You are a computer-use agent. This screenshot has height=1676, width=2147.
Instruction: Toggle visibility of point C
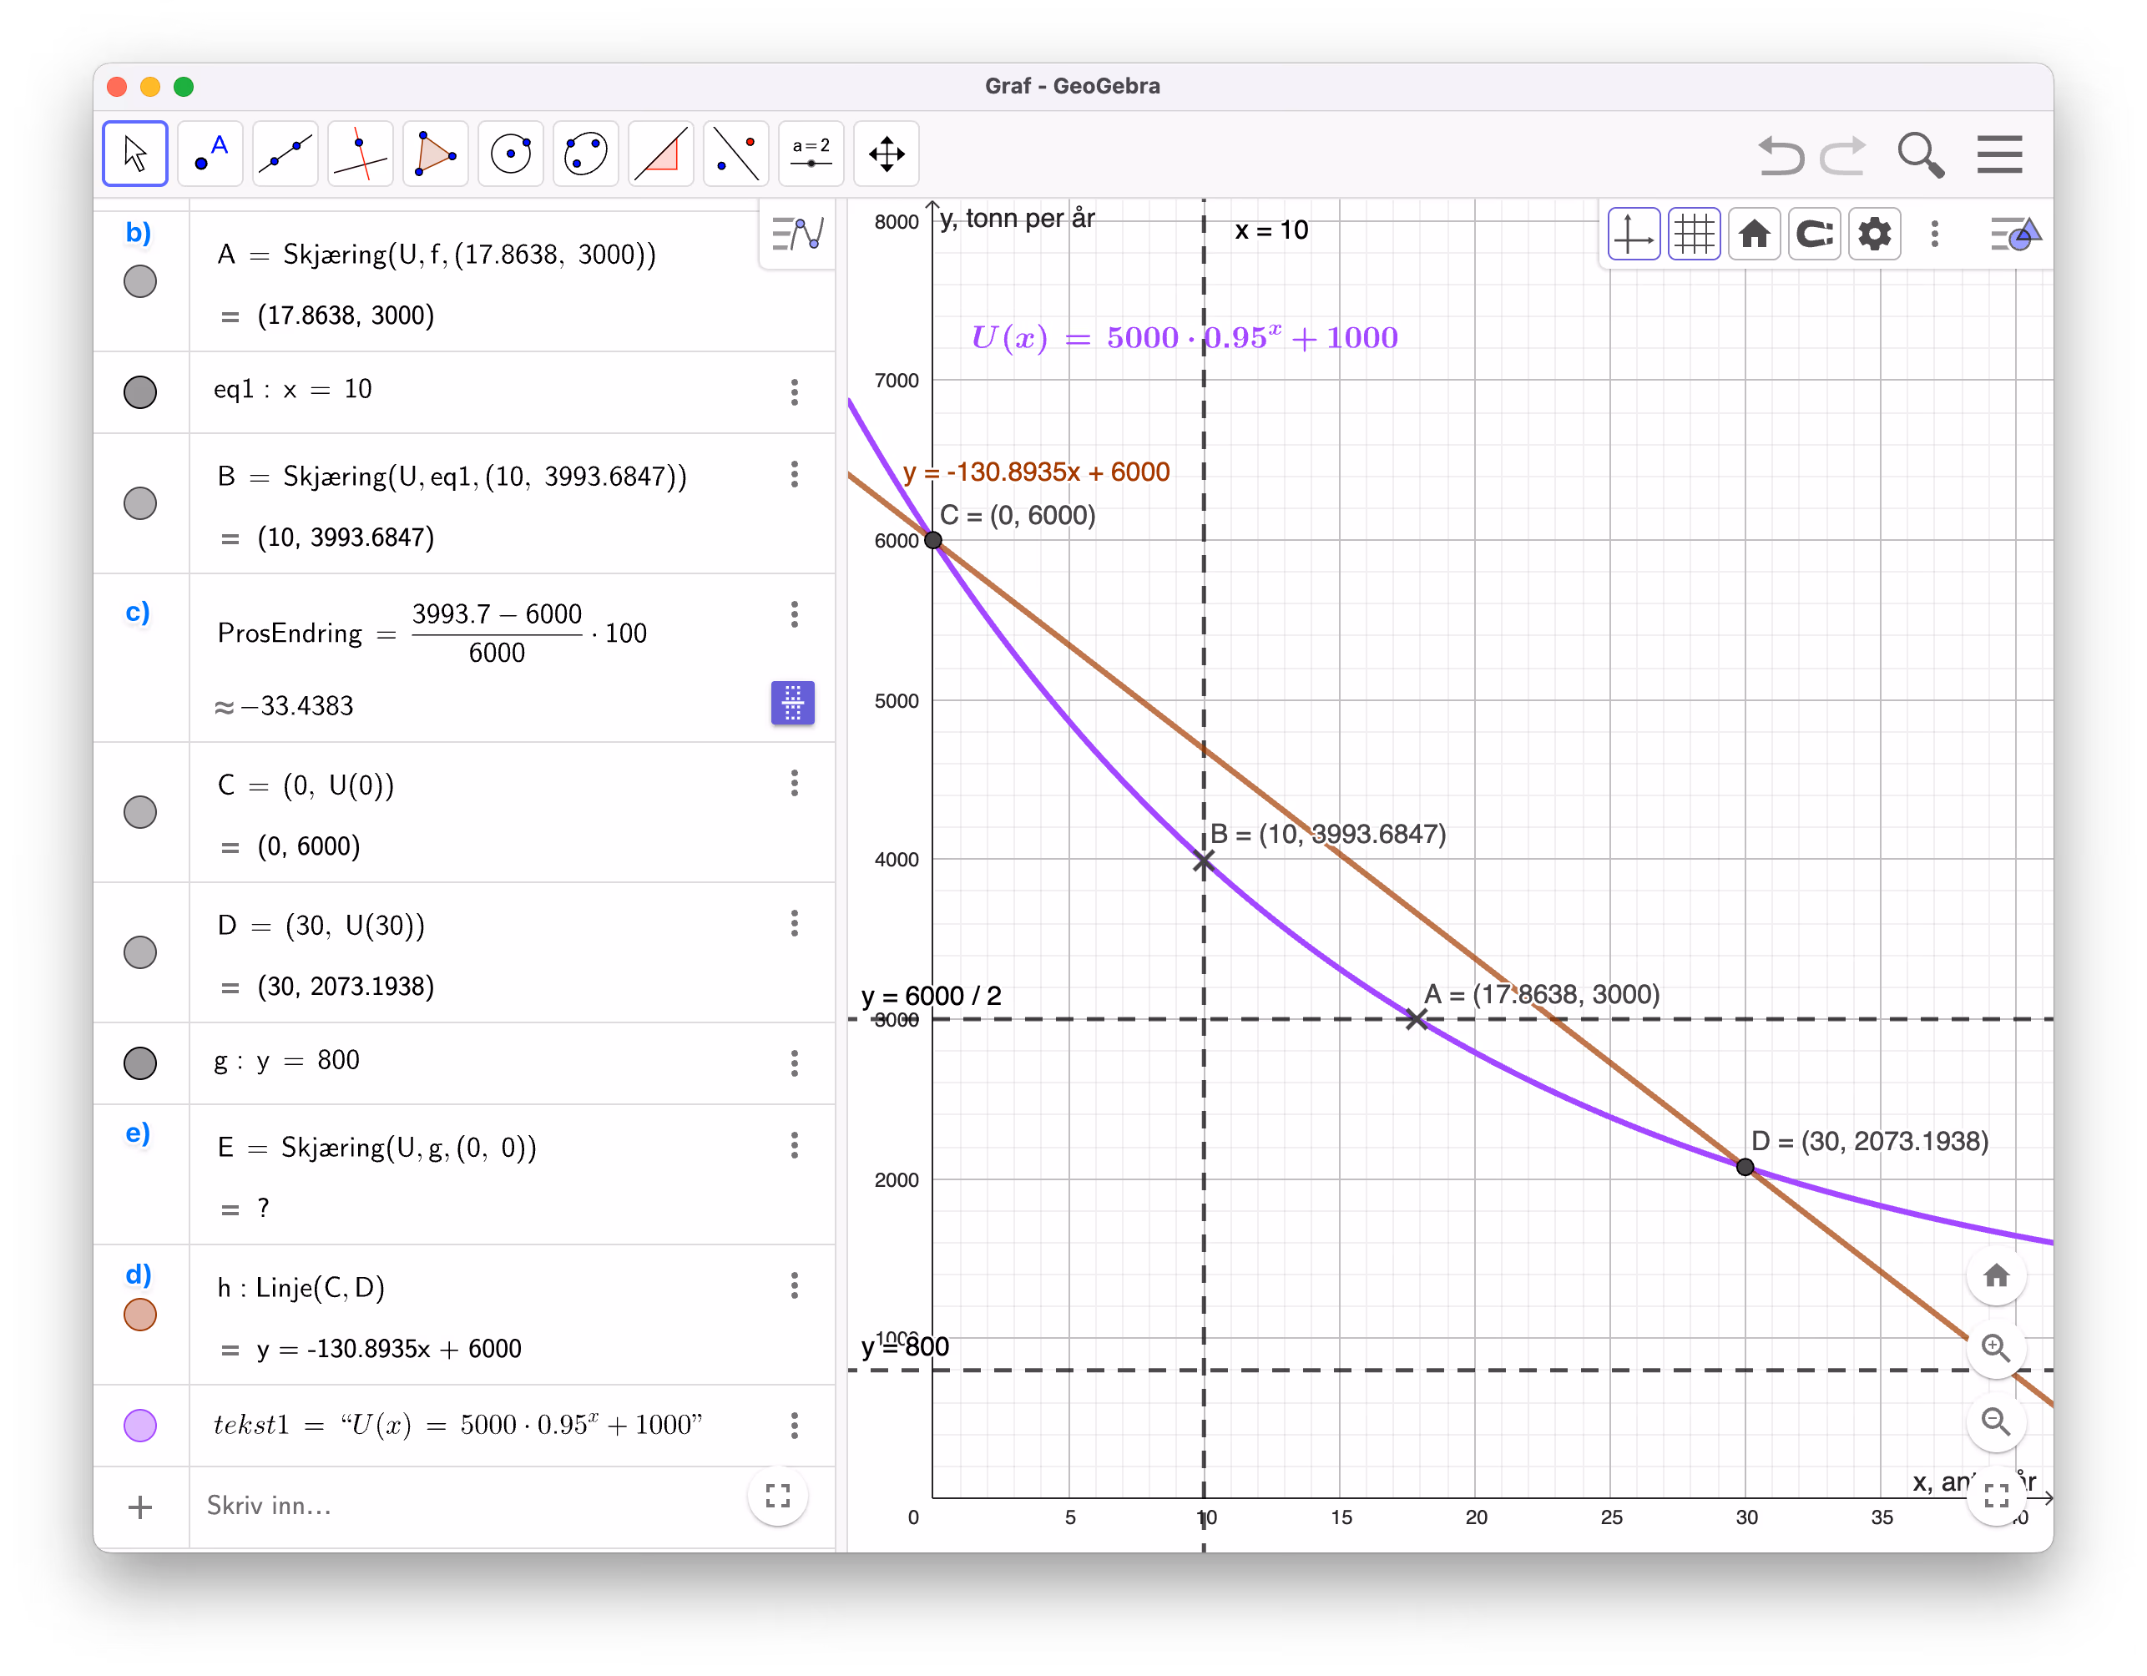pos(140,812)
